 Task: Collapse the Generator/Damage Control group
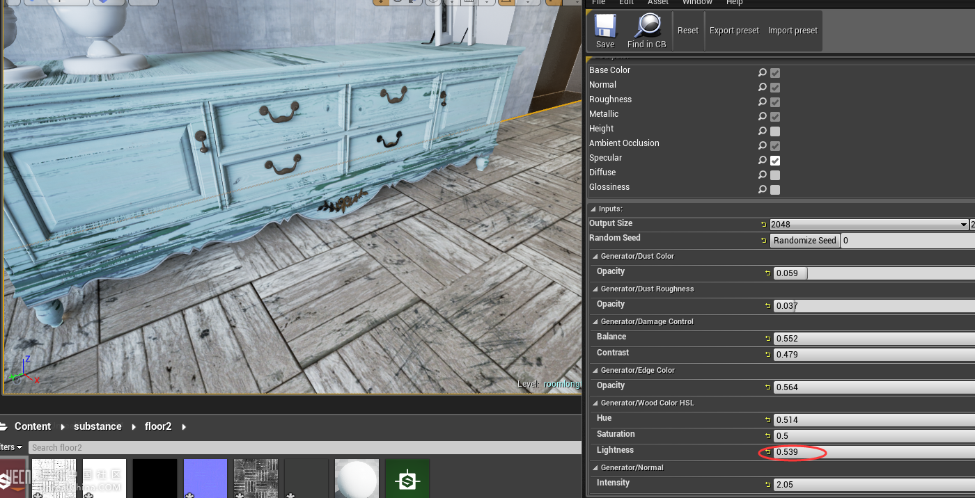(x=596, y=322)
